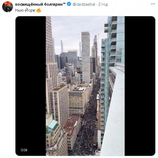
Task: Click the 0:06 video duration label
Action: (24, 150)
